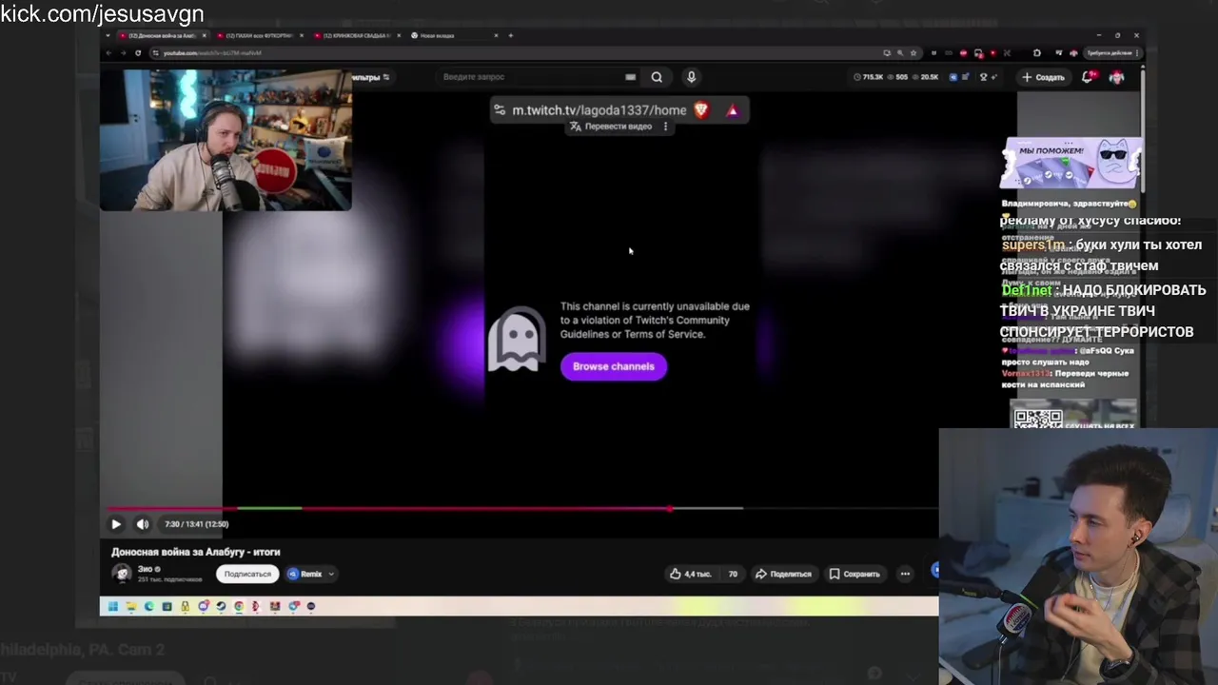Open Microsoft Edge from the taskbar

click(149, 606)
